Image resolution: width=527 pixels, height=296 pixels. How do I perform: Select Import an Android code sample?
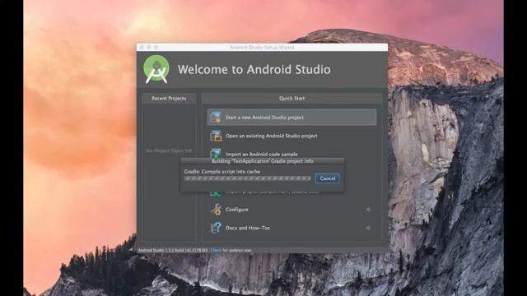(x=291, y=153)
